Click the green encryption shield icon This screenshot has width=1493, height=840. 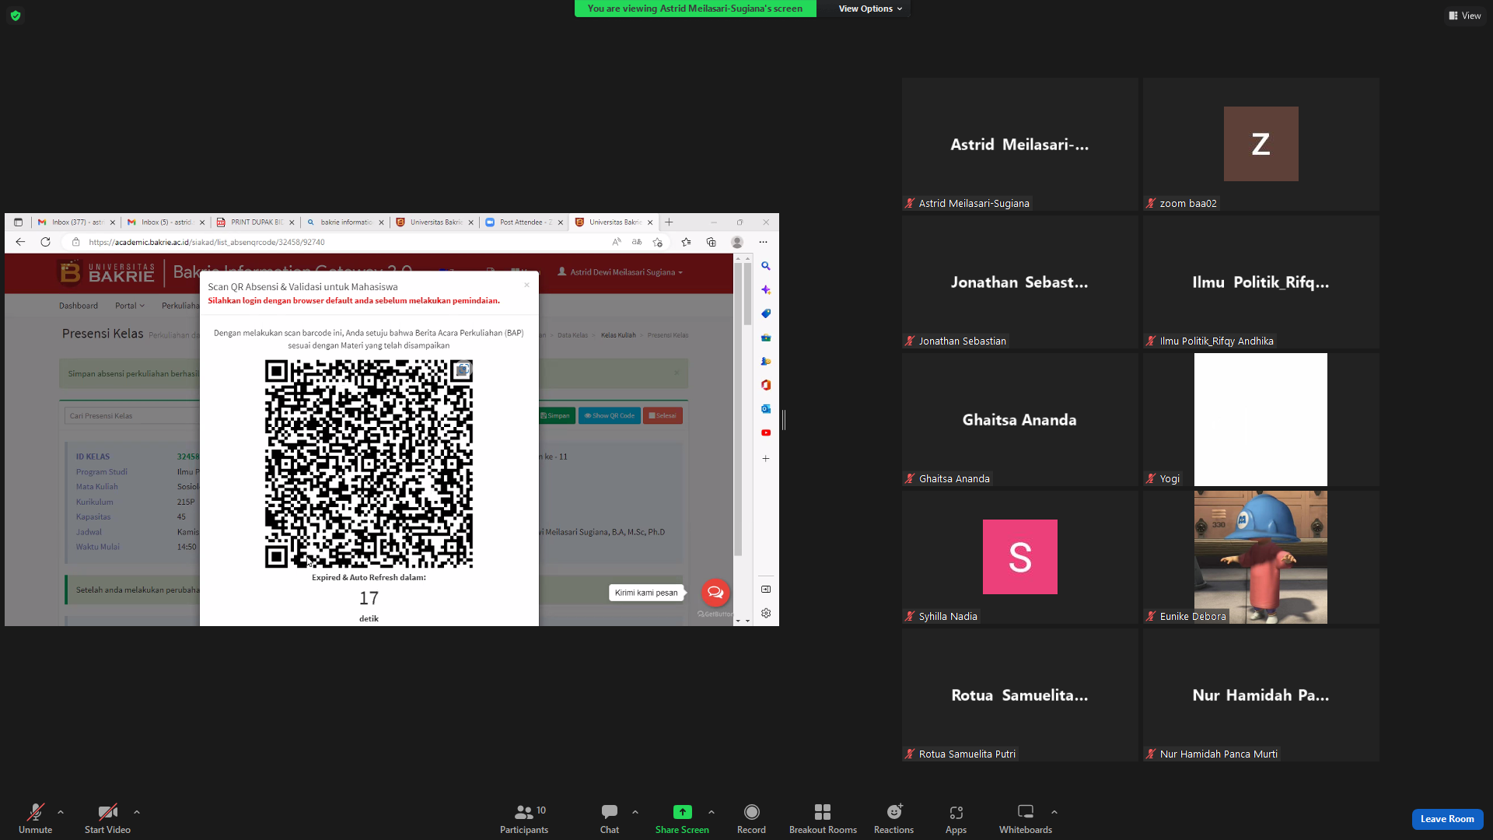click(x=16, y=16)
